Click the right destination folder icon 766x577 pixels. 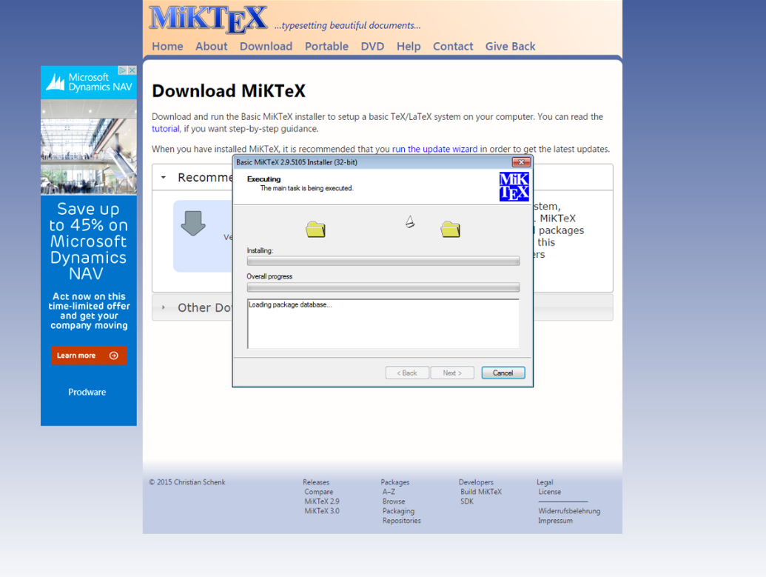[x=450, y=229]
